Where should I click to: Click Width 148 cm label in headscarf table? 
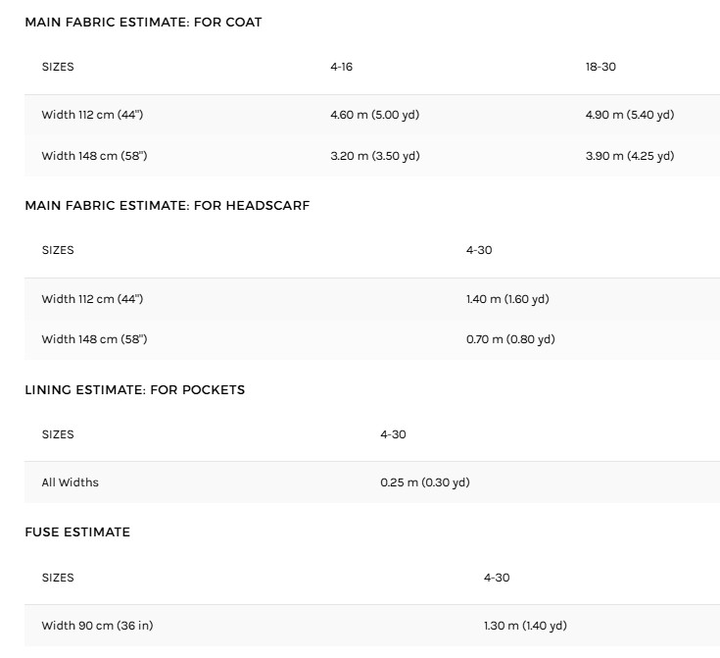(x=94, y=339)
